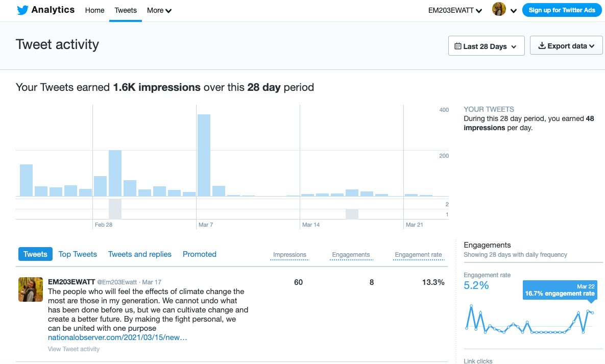
Task: Click the Analytics title text
Action: [x=53, y=10]
